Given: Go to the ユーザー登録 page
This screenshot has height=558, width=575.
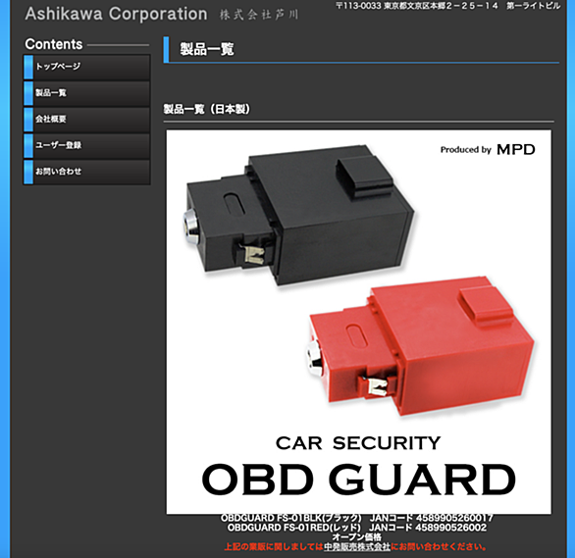Looking at the screenshot, I should pos(87,145).
